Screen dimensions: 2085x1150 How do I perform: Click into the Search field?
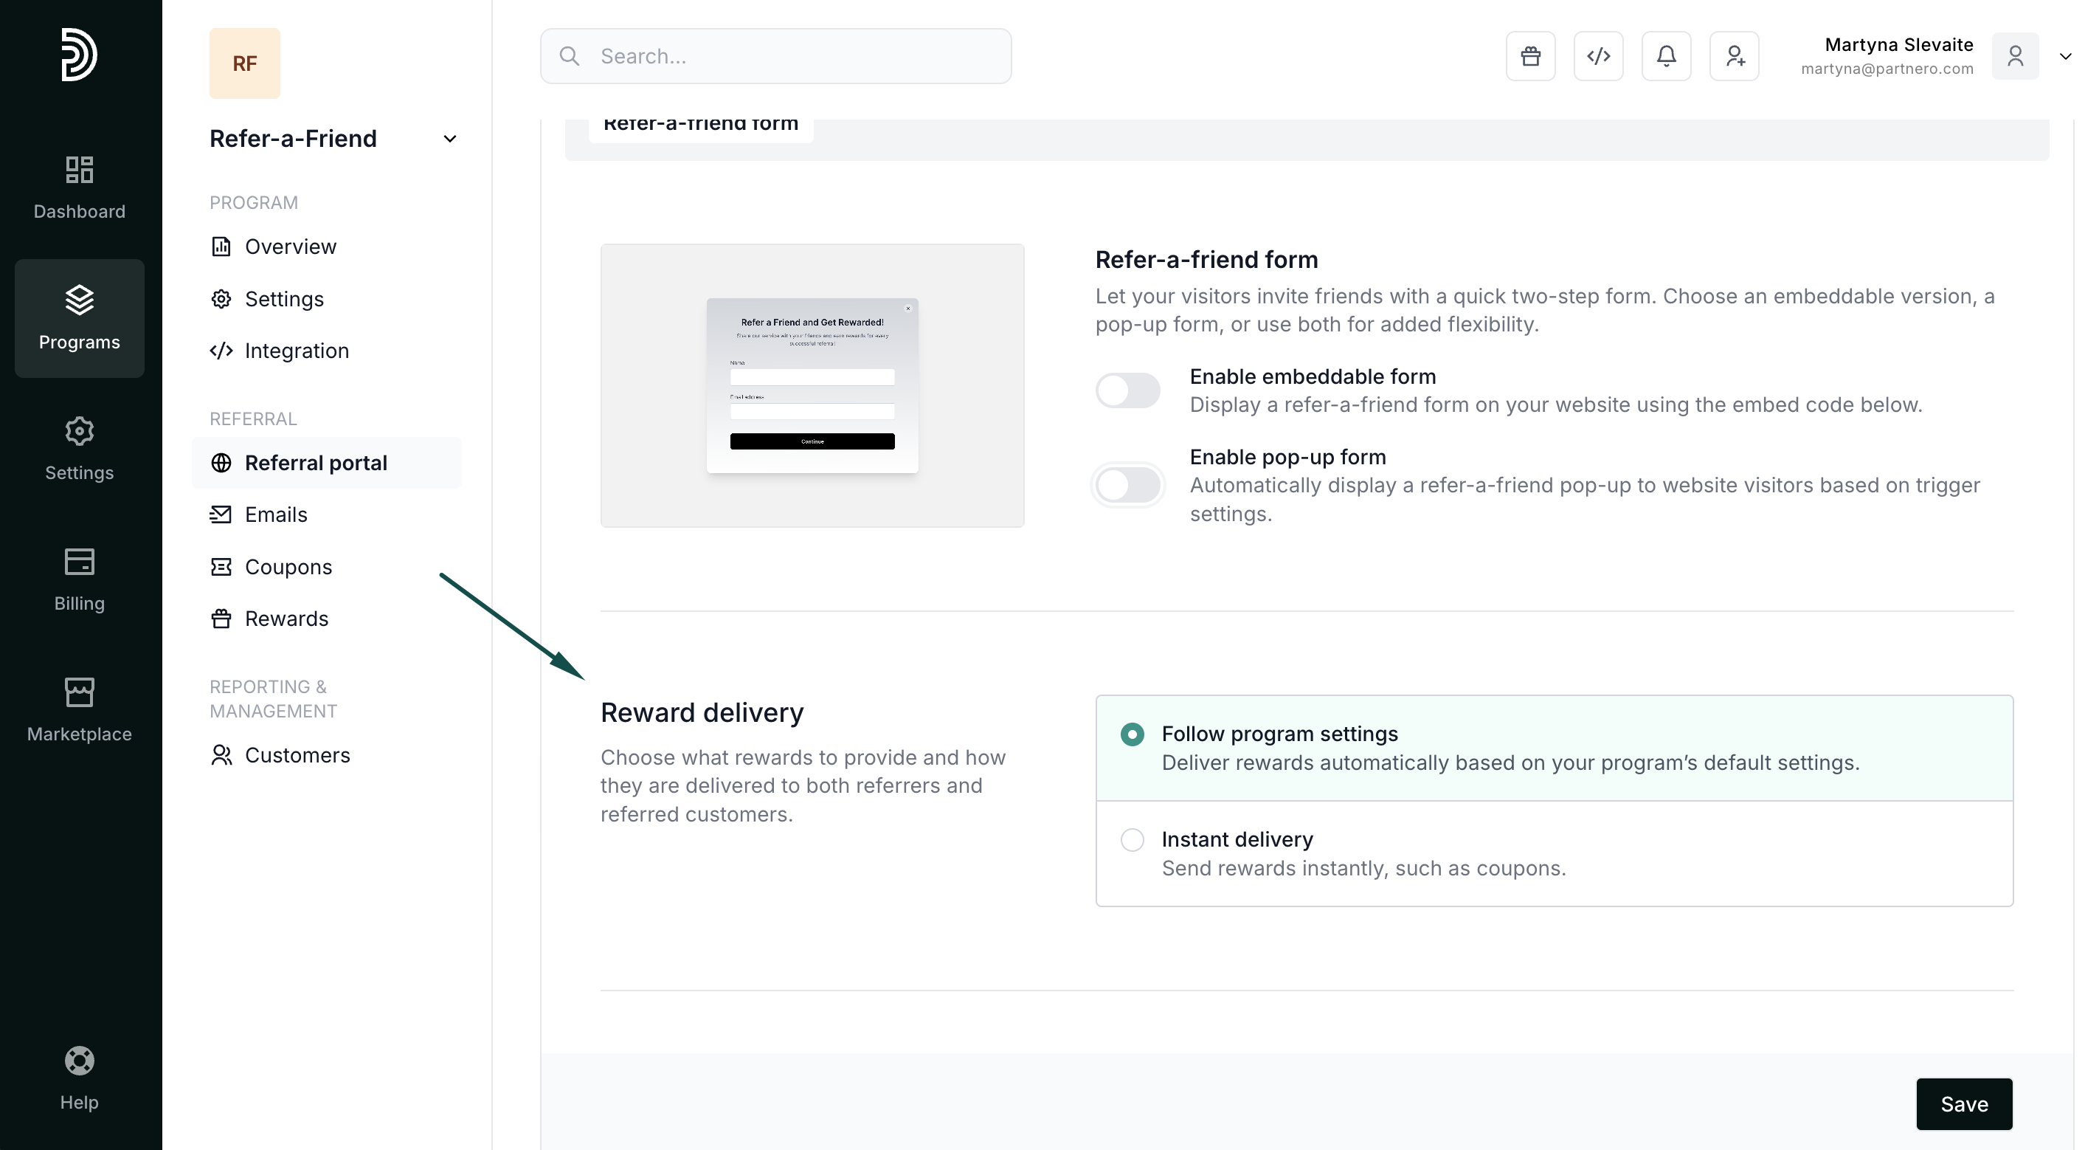pyautogui.click(x=775, y=56)
